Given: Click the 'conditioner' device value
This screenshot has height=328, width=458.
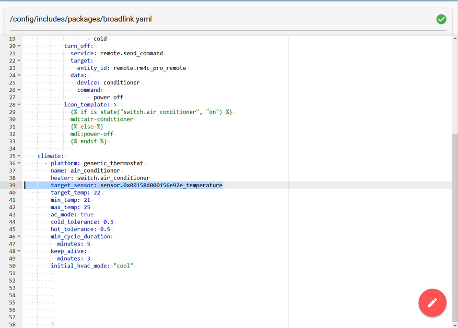Looking at the screenshot, I should tap(122, 82).
